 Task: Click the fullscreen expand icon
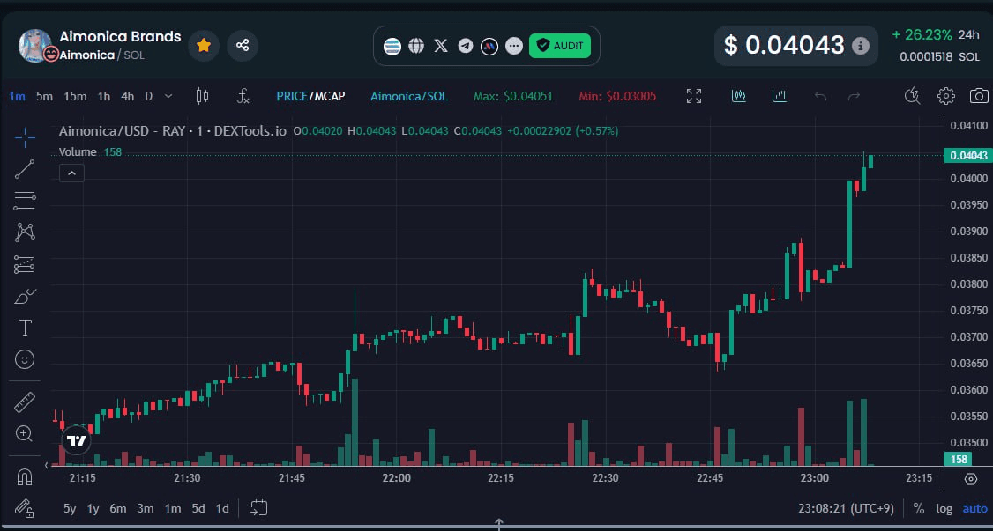[694, 96]
